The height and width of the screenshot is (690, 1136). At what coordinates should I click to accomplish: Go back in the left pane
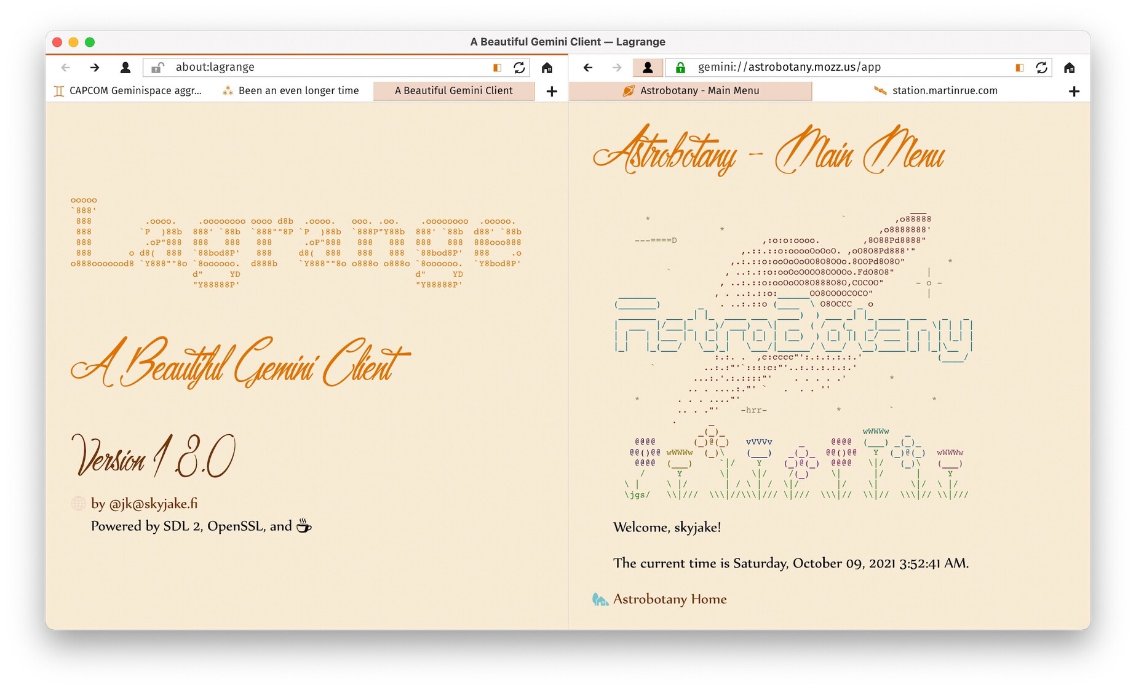coord(66,68)
